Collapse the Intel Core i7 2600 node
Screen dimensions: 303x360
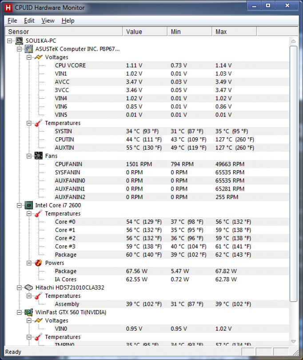(20, 205)
